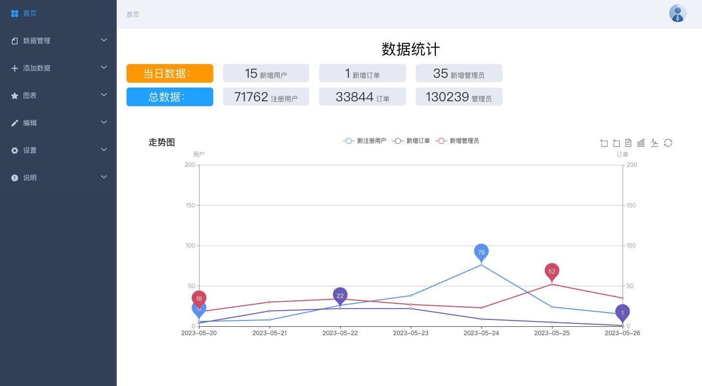
Task: Click the chart refresh/restore icon
Action: (668, 143)
